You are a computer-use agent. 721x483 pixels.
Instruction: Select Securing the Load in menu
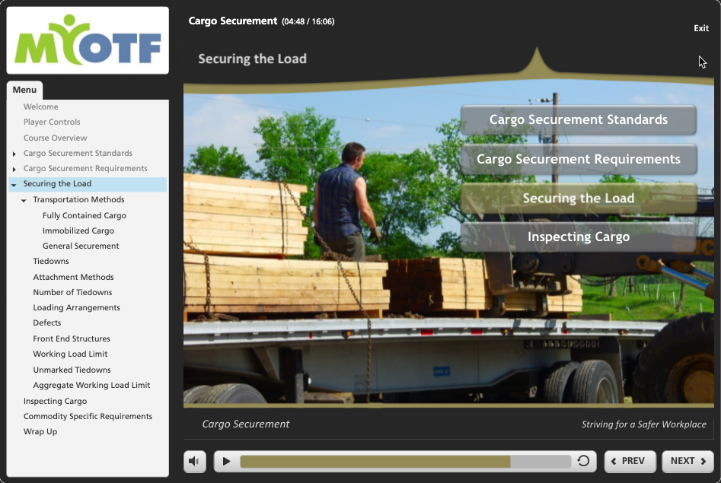[x=88, y=184]
